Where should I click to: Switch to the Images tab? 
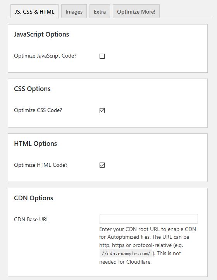tap(74, 12)
